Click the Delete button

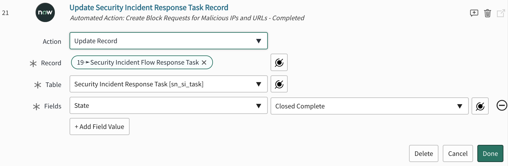[424, 153]
